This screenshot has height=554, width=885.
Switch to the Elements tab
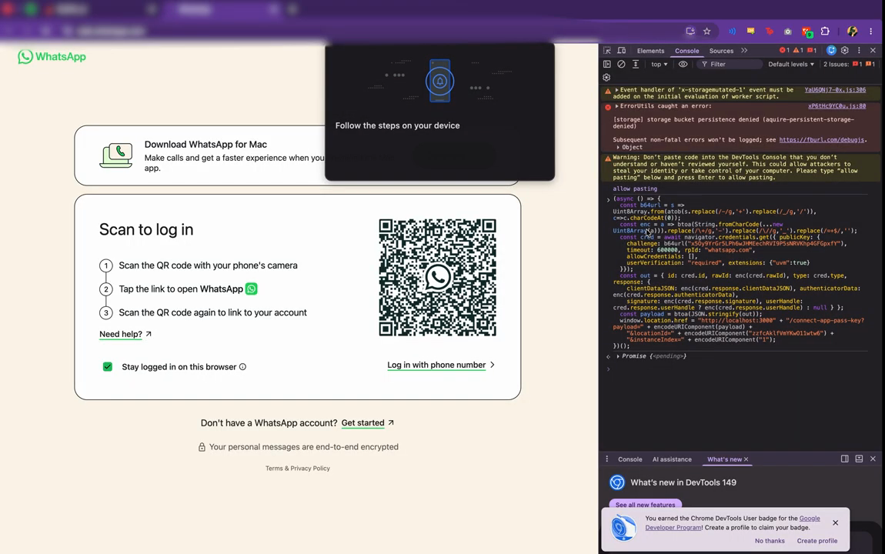(650, 51)
